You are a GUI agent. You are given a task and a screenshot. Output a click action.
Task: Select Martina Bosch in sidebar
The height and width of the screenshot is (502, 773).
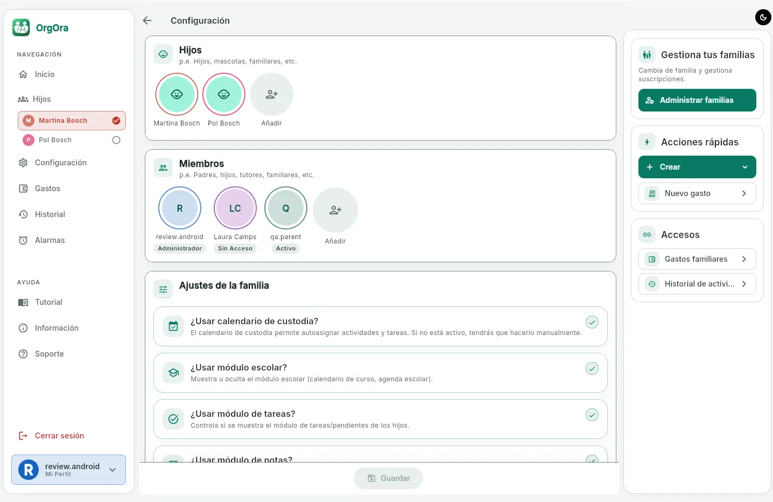[72, 121]
